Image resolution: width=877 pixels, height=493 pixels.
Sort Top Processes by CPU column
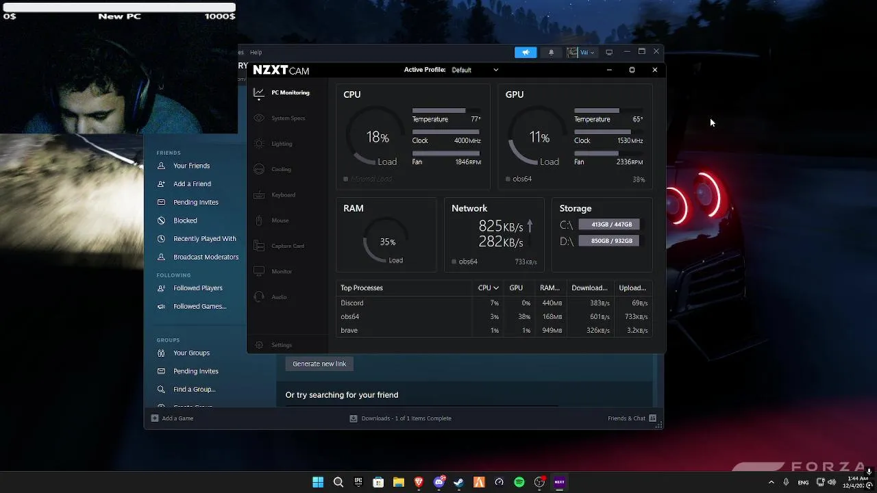pyautogui.click(x=488, y=288)
